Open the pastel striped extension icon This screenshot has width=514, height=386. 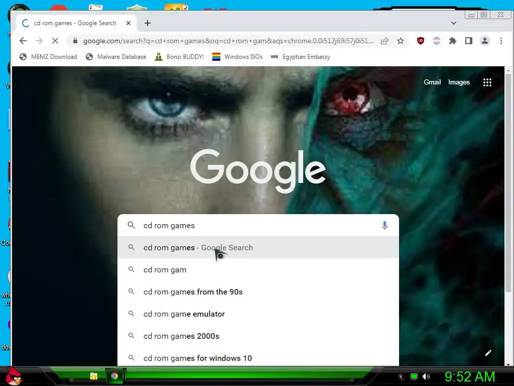point(437,41)
